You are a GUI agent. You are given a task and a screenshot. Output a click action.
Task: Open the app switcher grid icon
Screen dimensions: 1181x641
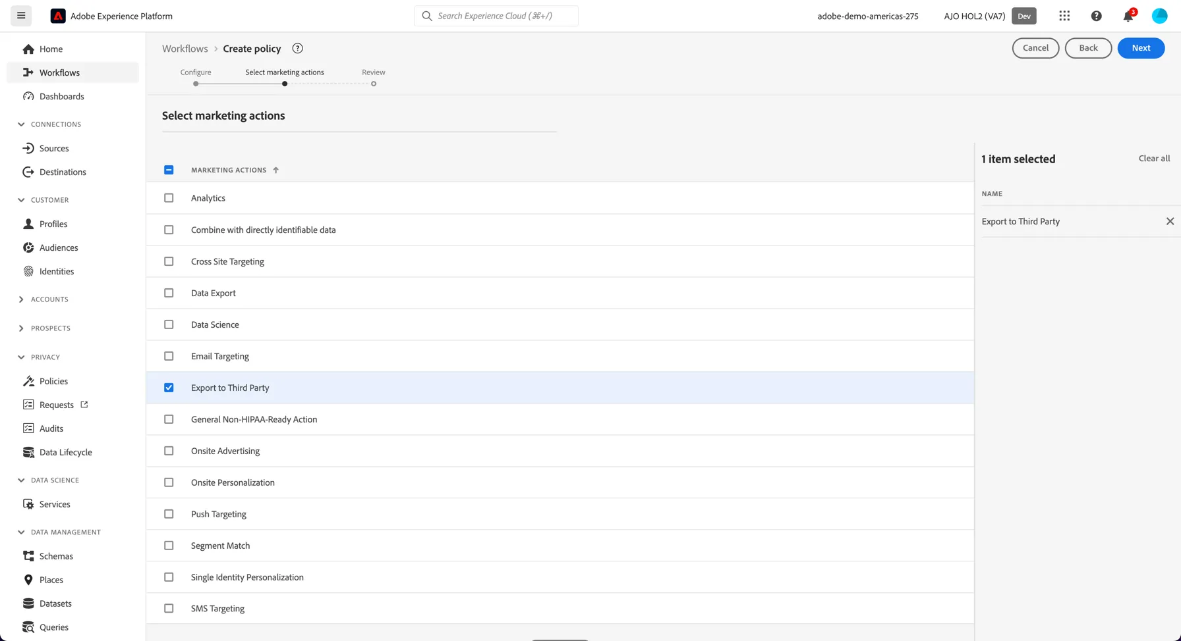(1064, 16)
